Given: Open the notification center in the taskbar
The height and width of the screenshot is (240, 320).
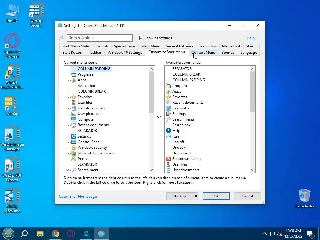Looking at the screenshot, I should [x=310, y=234].
